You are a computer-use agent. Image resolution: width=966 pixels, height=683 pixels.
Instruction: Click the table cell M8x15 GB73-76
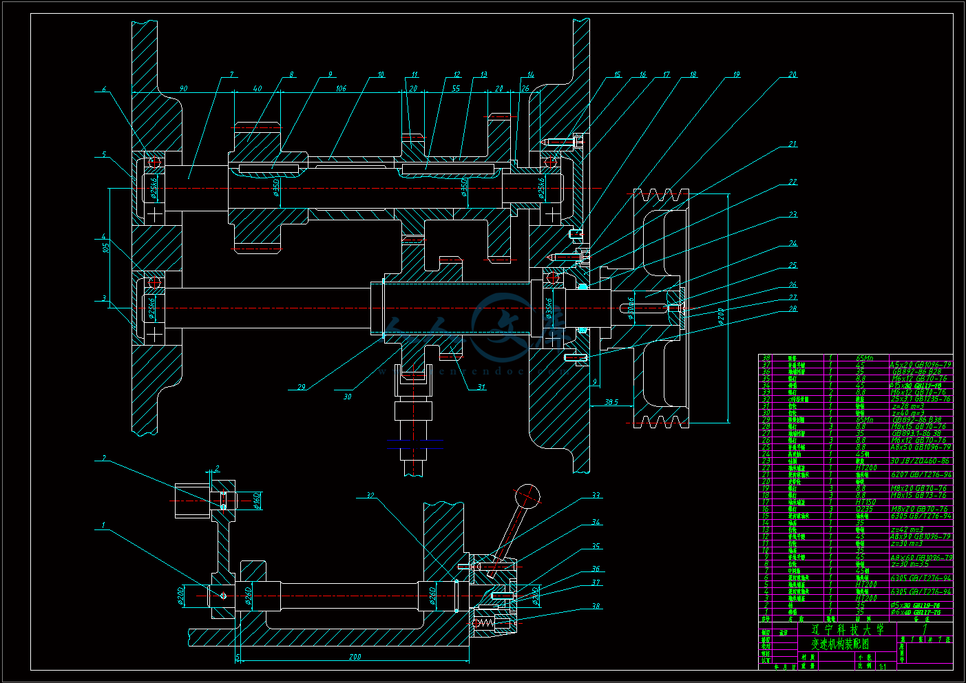point(919,495)
